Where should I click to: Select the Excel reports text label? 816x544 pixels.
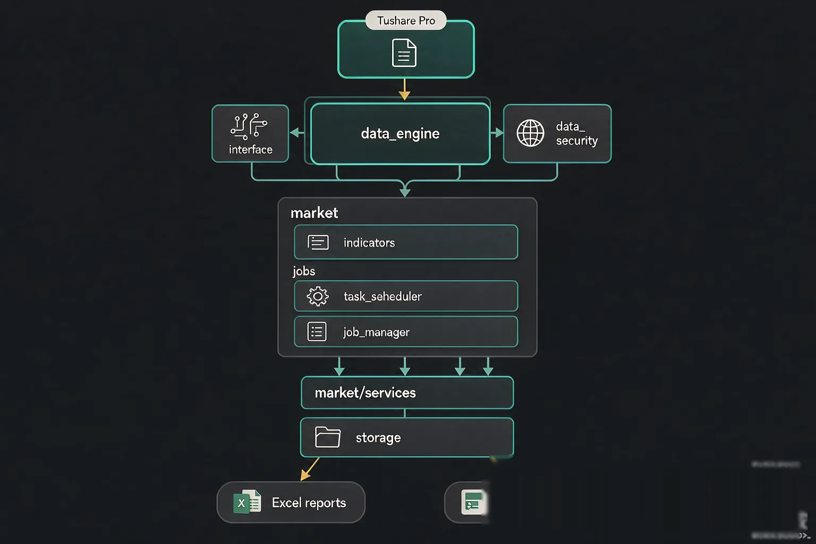(309, 503)
